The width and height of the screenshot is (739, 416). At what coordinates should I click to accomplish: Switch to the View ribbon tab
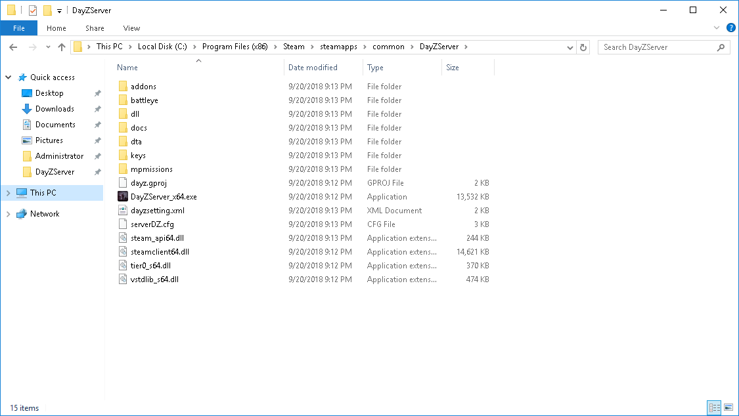click(x=131, y=28)
